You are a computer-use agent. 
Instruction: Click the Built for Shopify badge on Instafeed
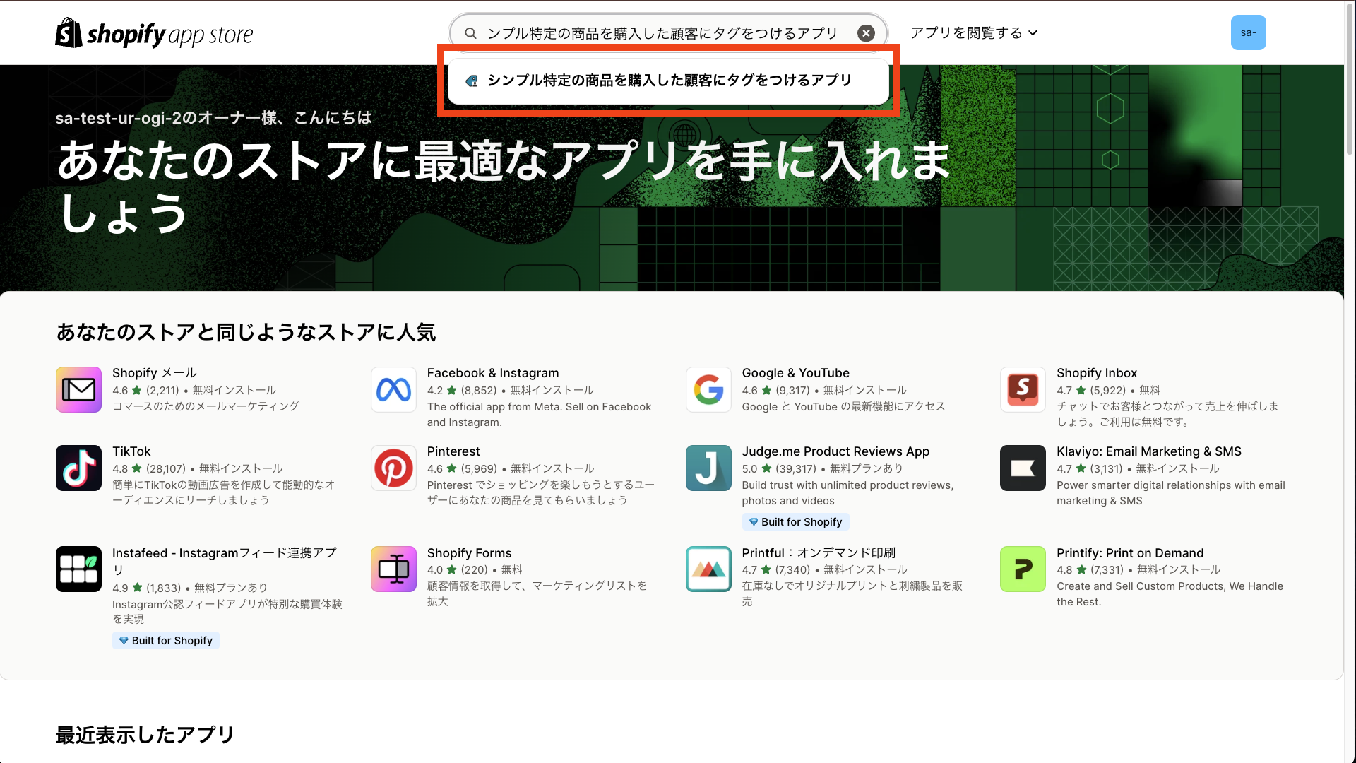coord(165,640)
